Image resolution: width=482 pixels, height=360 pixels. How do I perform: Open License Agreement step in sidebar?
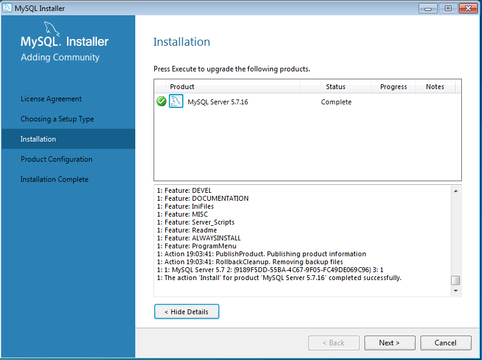(51, 99)
